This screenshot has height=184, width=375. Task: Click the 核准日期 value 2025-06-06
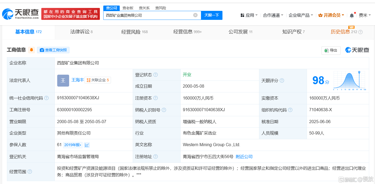320,122
